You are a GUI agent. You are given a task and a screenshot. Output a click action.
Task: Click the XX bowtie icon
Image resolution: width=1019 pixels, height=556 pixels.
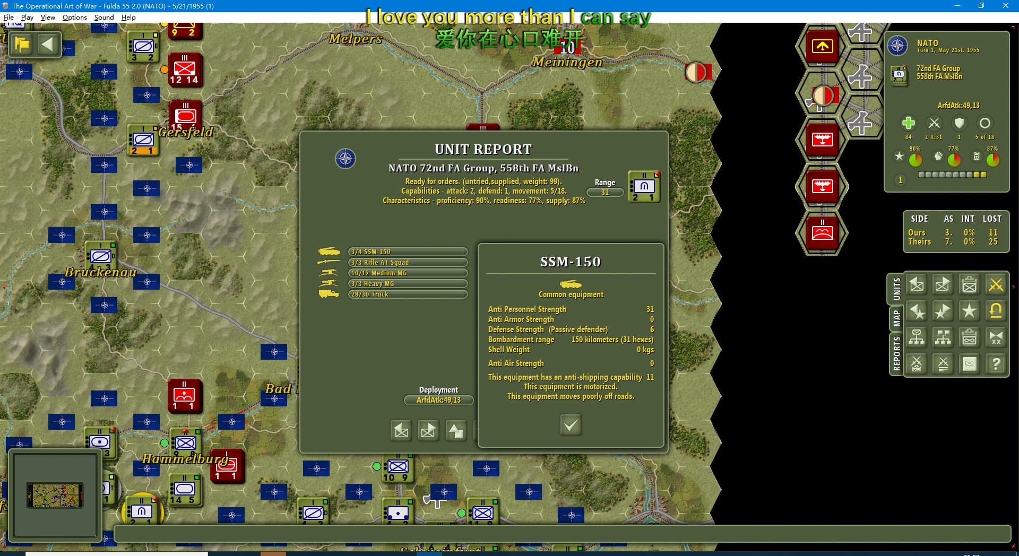tap(996, 337)
